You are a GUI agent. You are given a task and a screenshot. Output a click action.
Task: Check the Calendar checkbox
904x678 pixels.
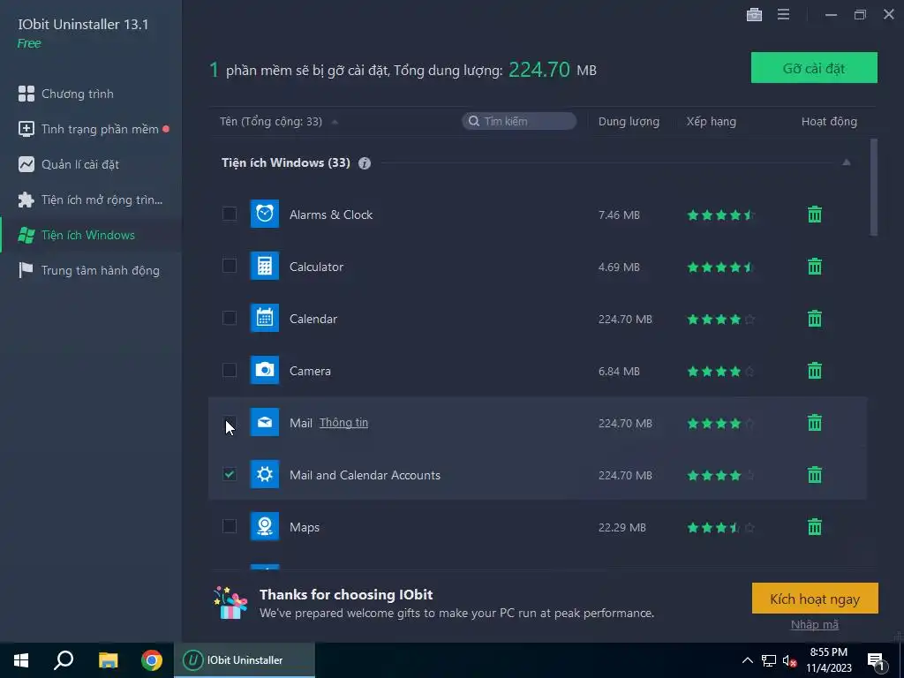click(x=230, y=318)
